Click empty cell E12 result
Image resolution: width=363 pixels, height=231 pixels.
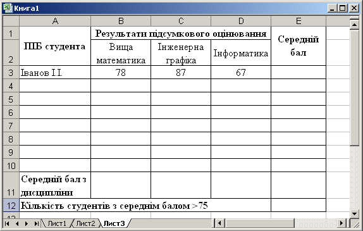pyautogui.click(x=298, y=206)
